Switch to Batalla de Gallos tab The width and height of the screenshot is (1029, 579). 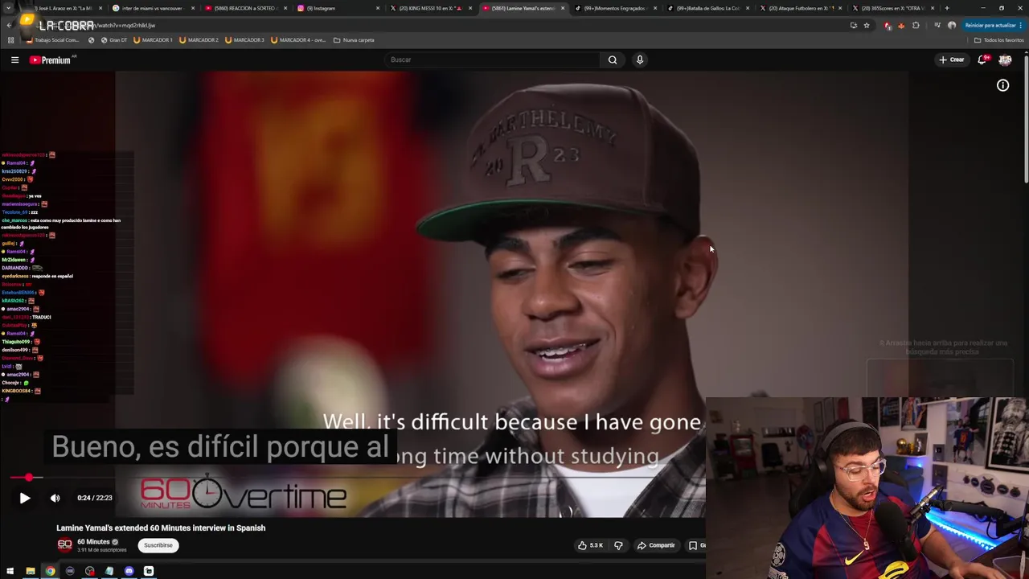[707, 8]
